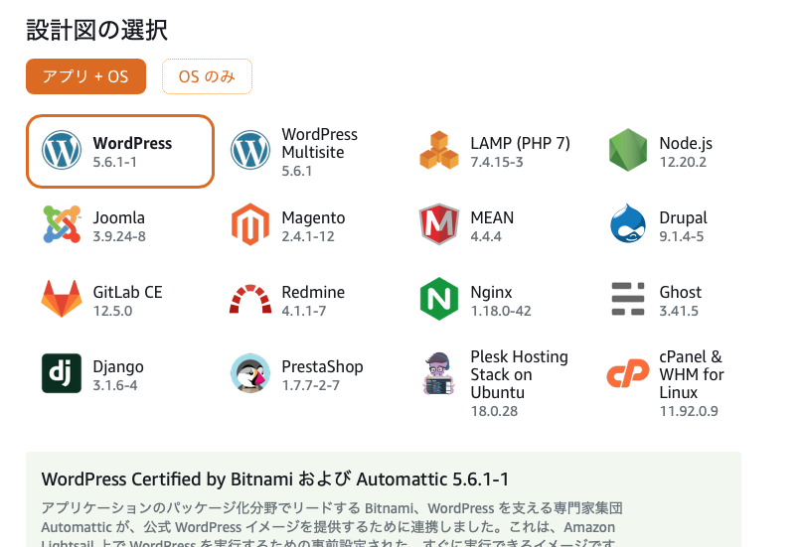The height and width of the screenshot is (547, 805).
Task: Click the WordPress blueprint name
Action: pyautogui.click(x=132, y=143)
